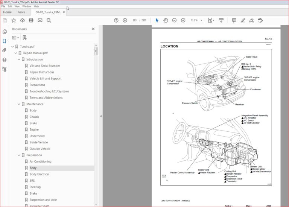Click the Print file icon
289x207 pixels.
[x=31, y=20]
